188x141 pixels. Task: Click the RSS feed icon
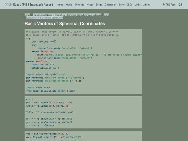(x=164, y=5)
